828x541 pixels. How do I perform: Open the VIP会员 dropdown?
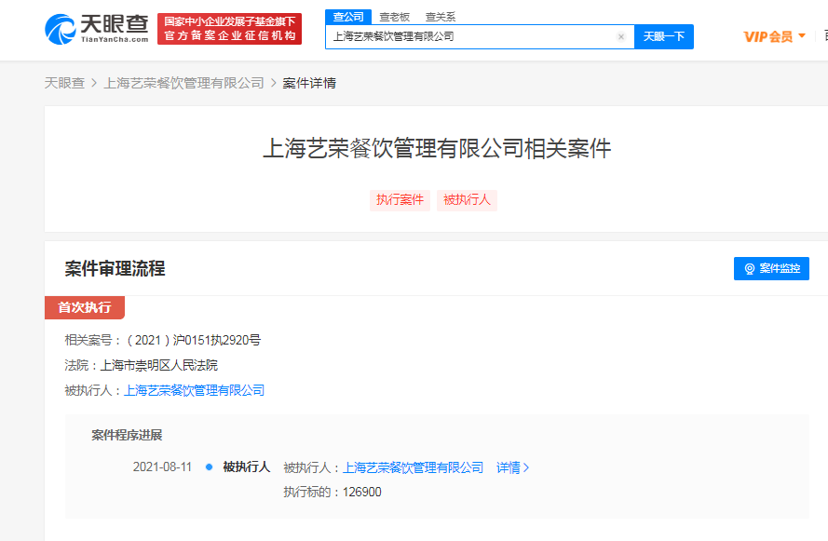coord(774,36)
